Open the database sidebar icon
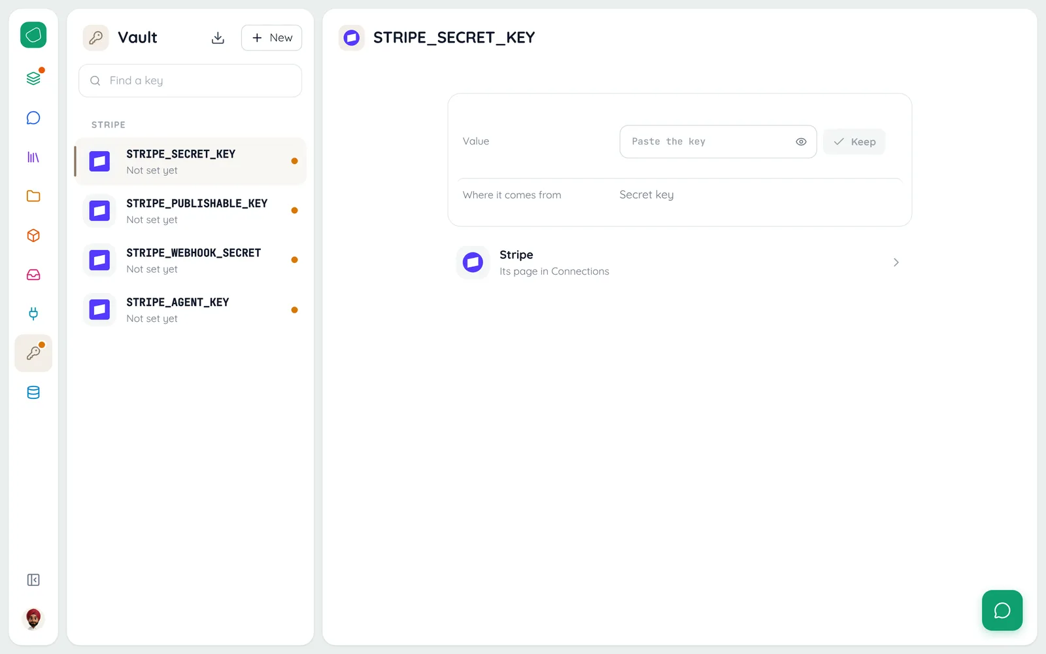Viewport: 1046px width, 654px height. coord(33,392)
